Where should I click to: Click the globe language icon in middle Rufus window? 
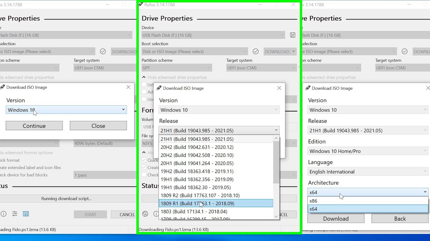tap(145, 214)
